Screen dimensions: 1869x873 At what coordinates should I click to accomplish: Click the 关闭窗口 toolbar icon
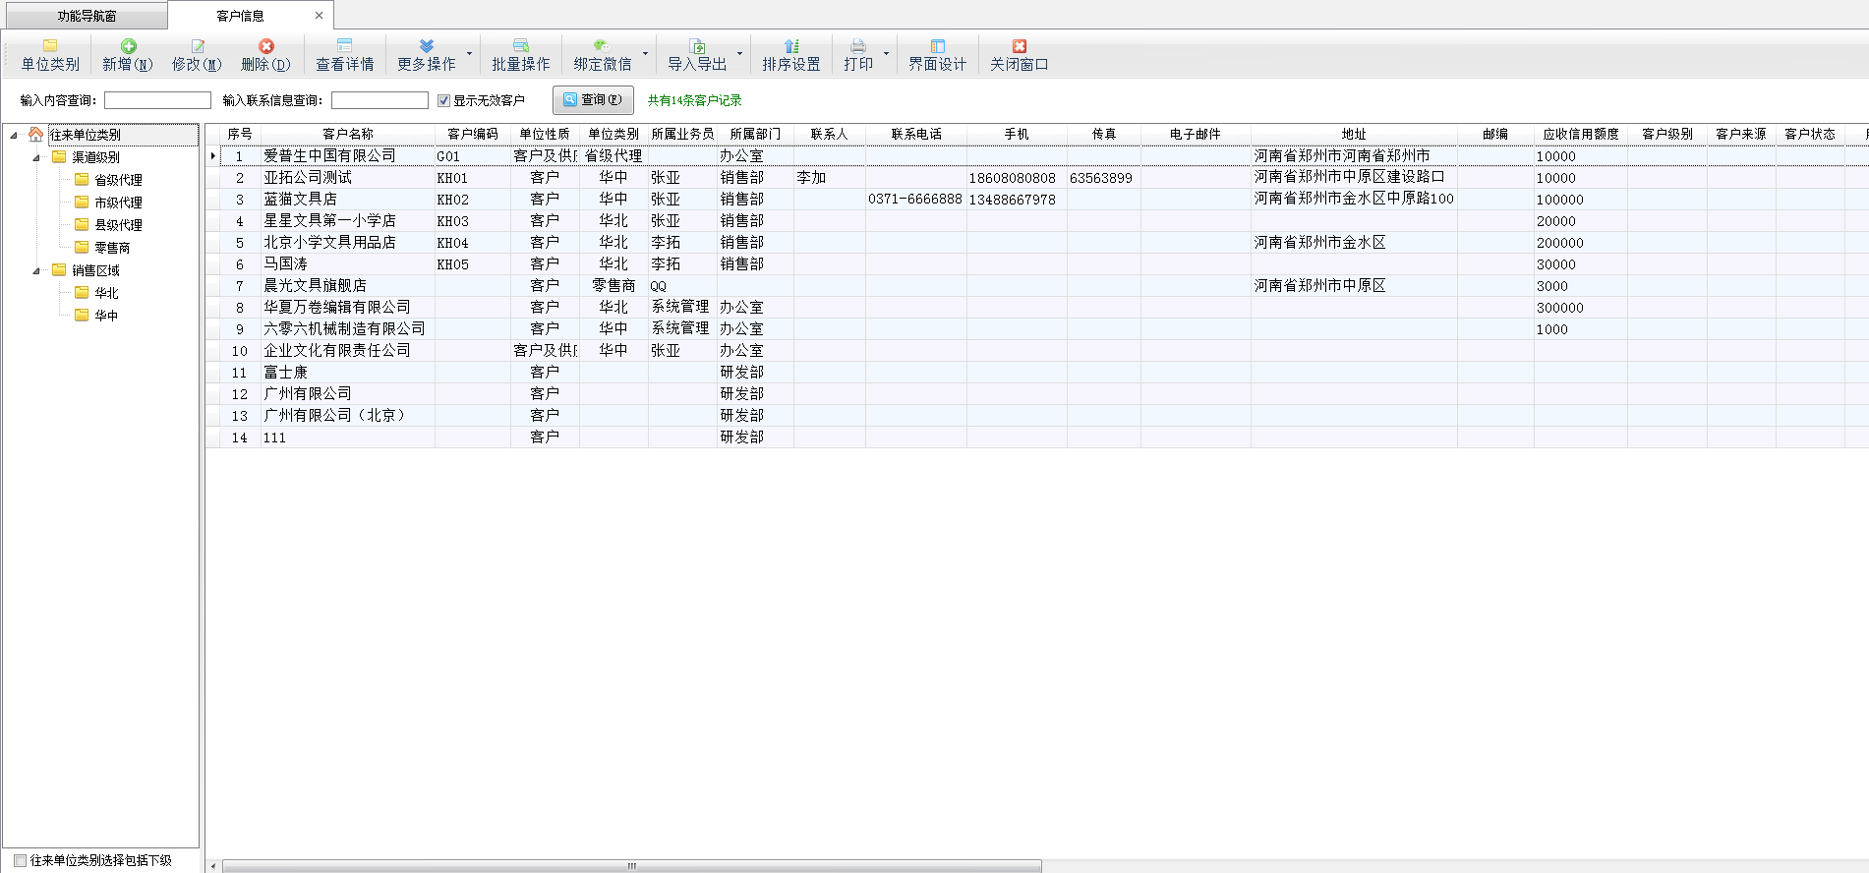[1019, 46]
